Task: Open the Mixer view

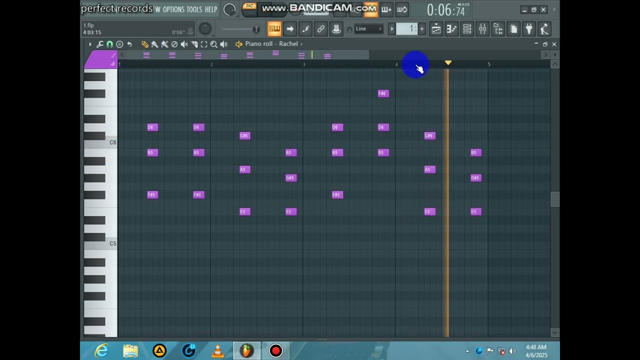Action: coord(482,29)
